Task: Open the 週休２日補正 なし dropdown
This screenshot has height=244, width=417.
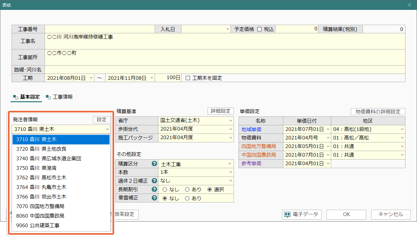Action: pos(230,181)
